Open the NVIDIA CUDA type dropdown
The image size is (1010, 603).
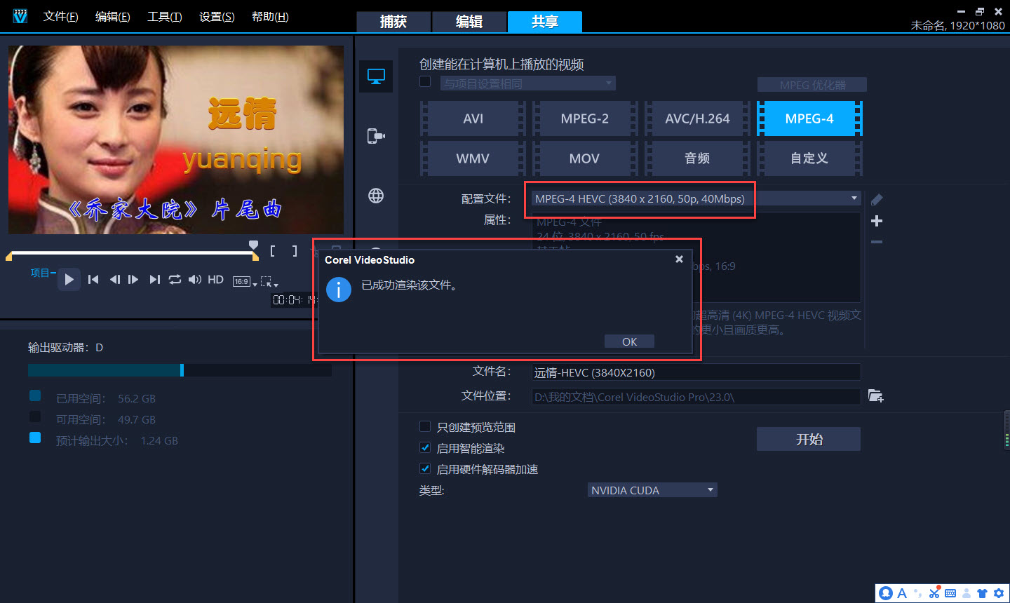[652, 490]
